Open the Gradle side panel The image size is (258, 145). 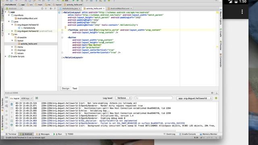coord(221,33)
